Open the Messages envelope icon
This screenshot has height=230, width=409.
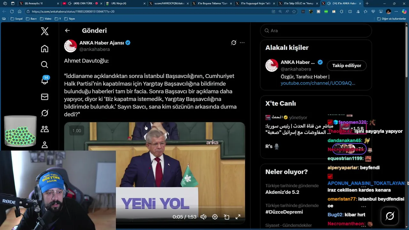(45, 97)
